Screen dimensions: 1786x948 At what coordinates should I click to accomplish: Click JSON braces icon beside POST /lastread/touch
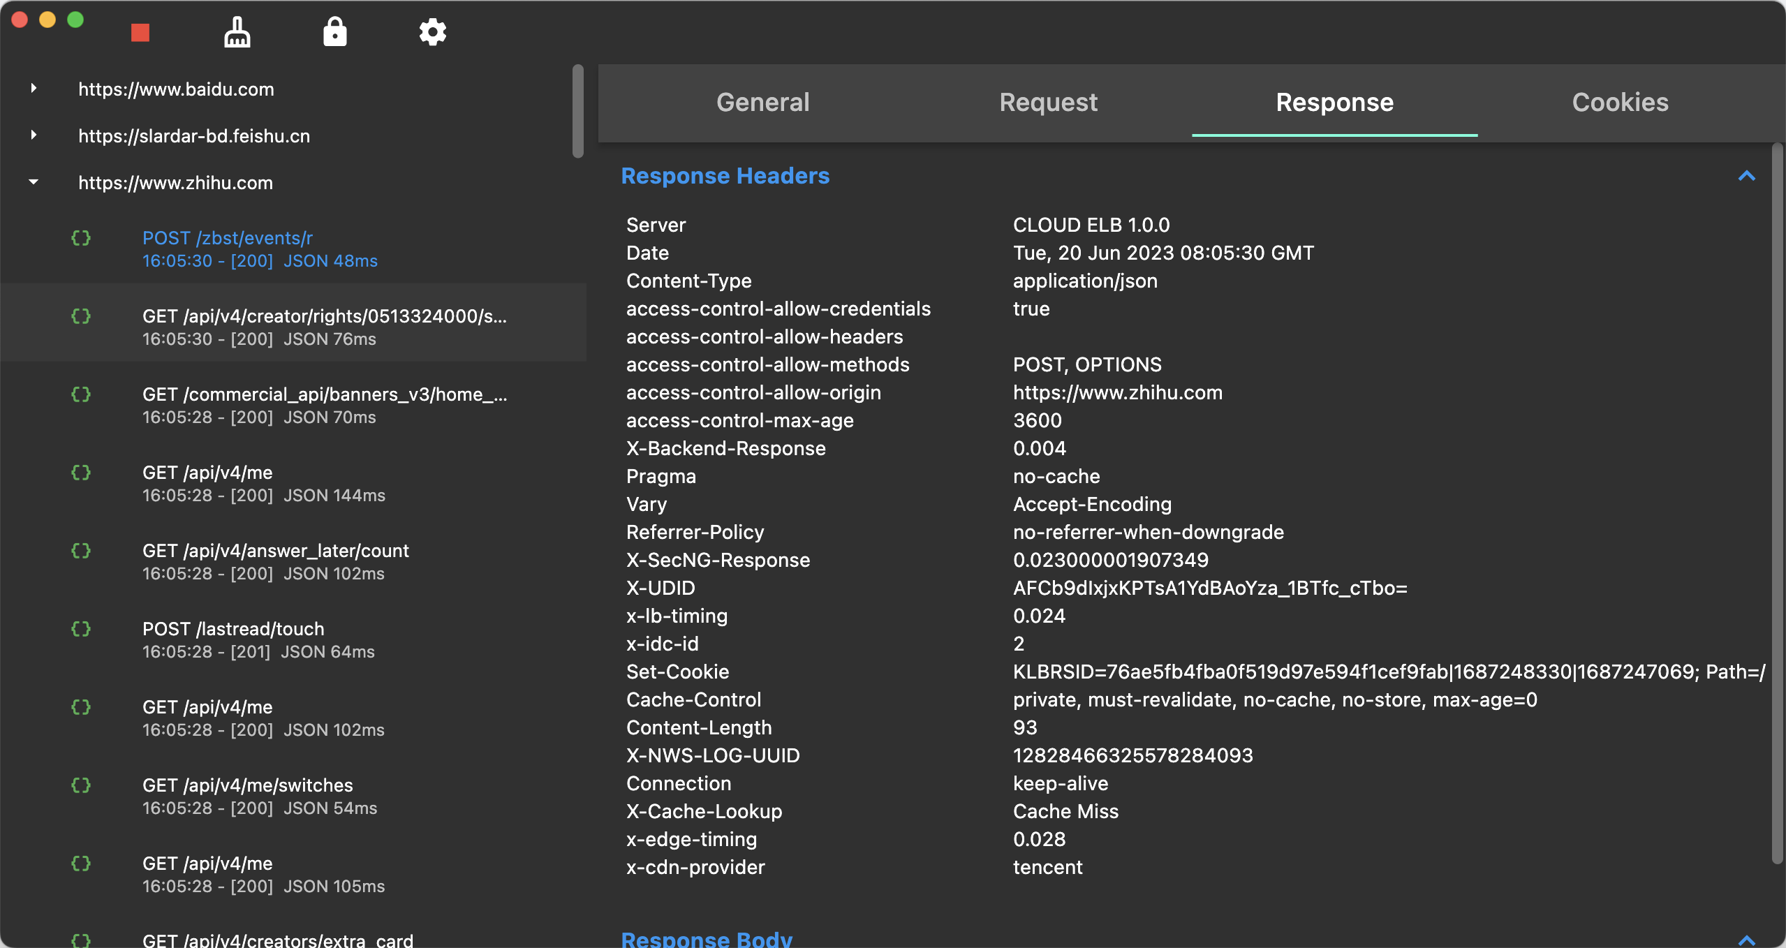tap(81, 629)
